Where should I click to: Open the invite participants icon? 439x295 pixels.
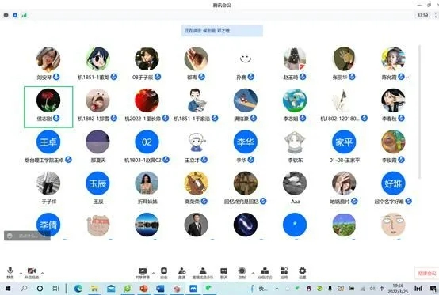182,273
